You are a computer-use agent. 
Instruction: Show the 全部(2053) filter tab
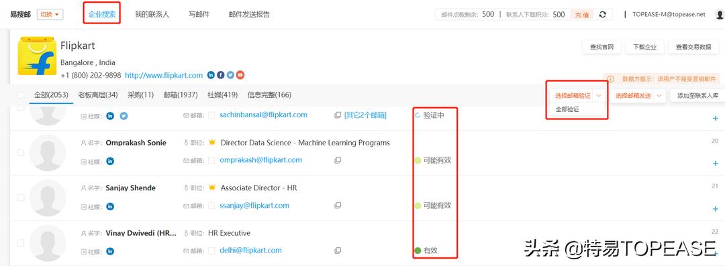point(51,95)
